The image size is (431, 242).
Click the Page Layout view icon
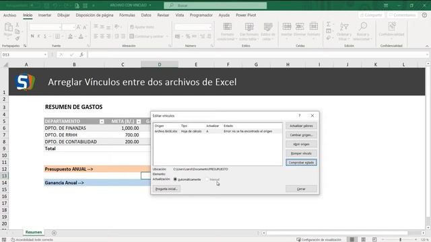pyautogui.click(x=364, y=239)
